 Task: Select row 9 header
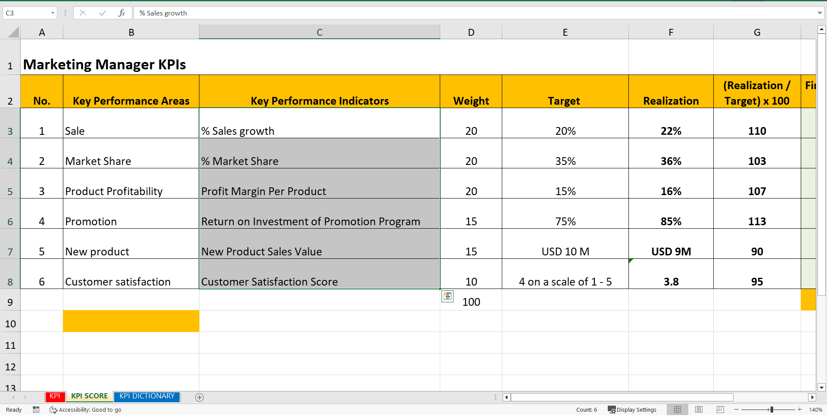[x=10, y=300]
